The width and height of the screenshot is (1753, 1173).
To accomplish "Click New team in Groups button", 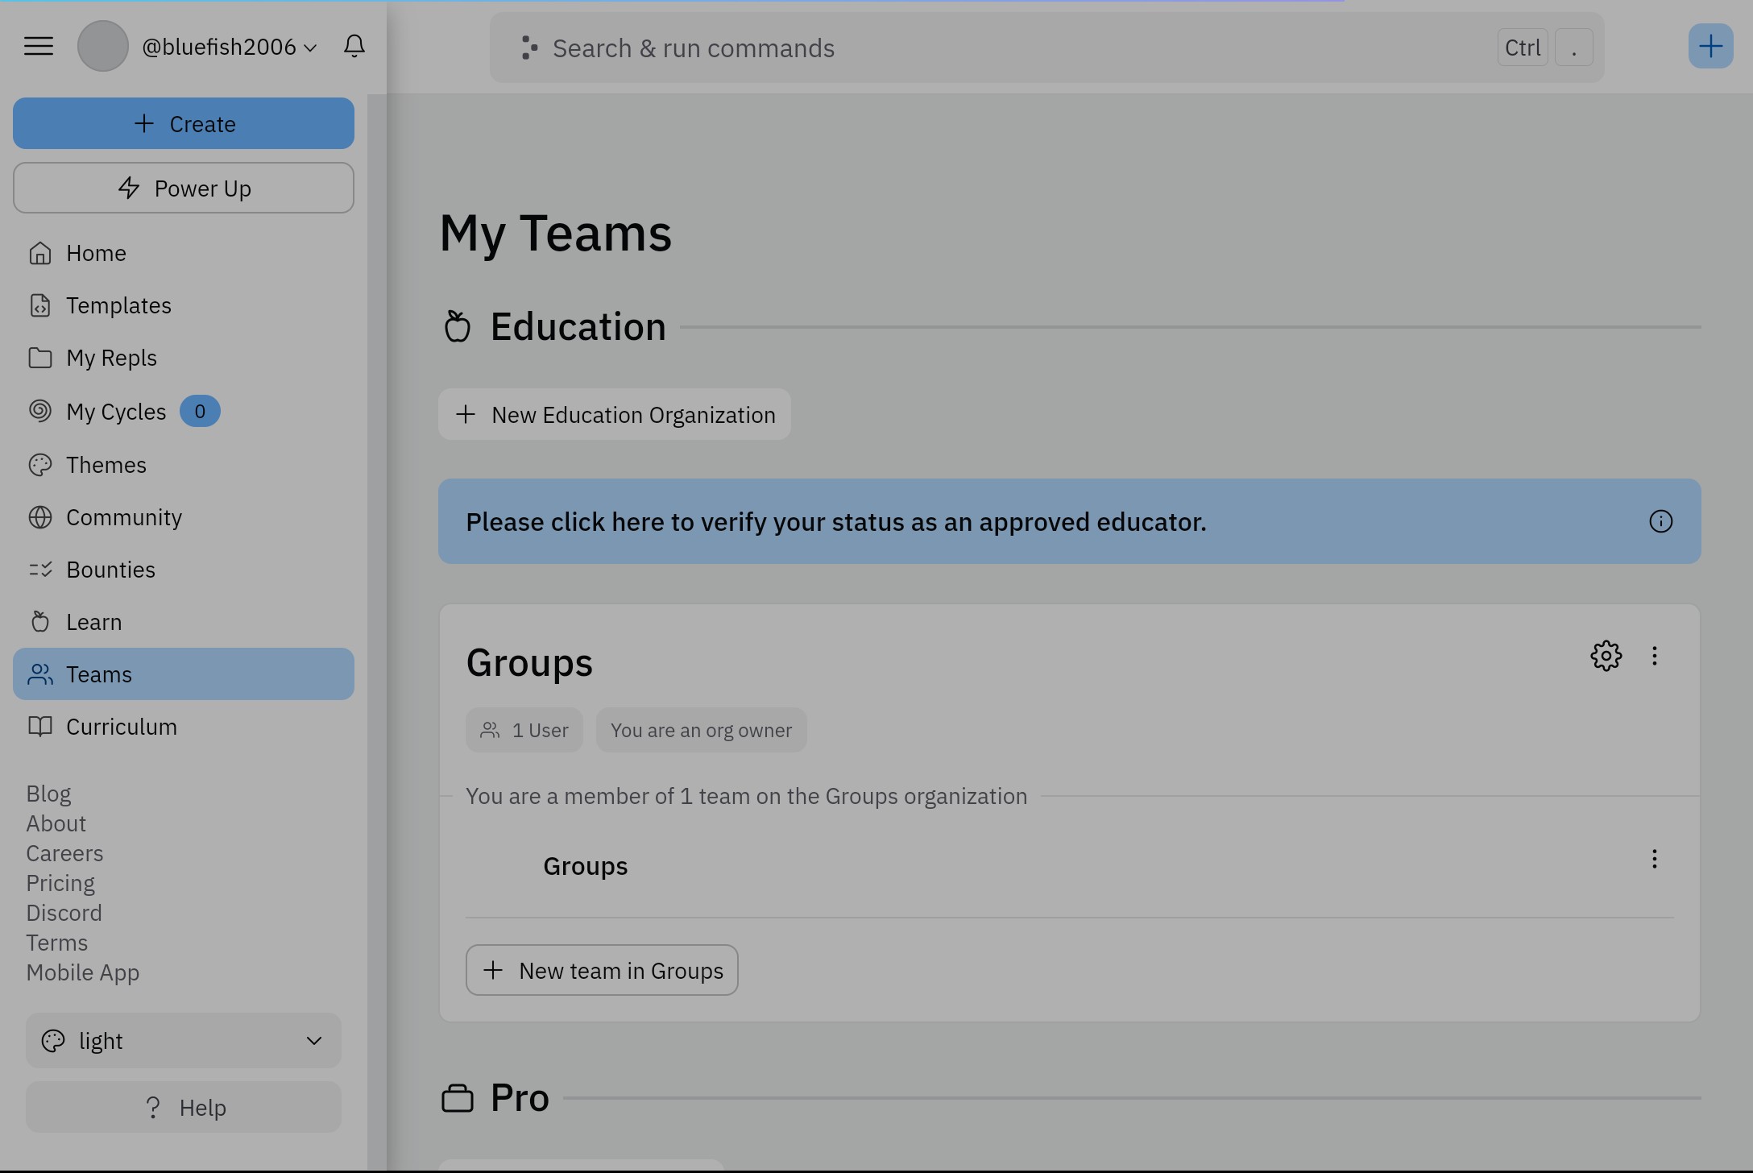I will coord(602,971).
